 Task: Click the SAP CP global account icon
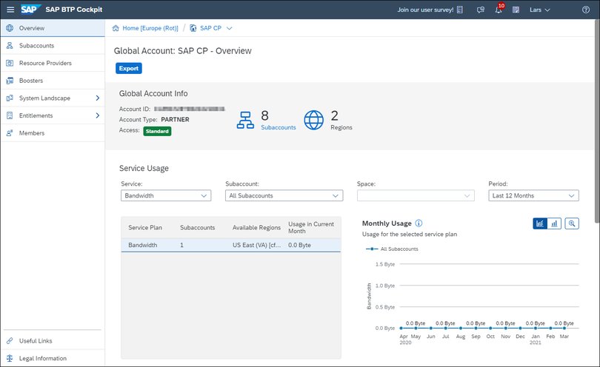(x=193, y=28)
